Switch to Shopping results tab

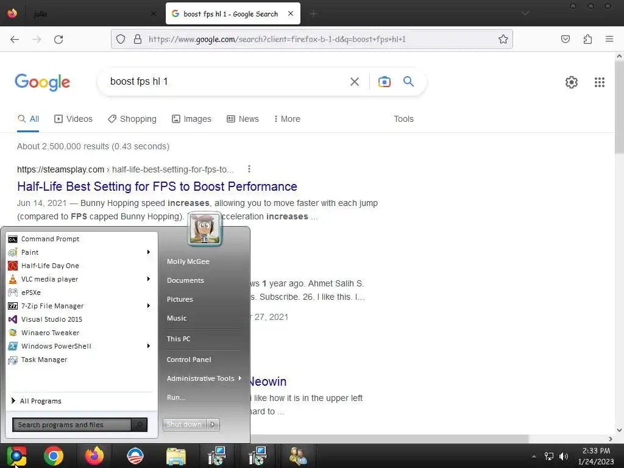click(132, 119)
